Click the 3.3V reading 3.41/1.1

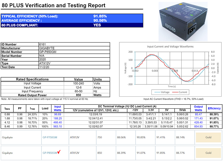coord(151,114)
